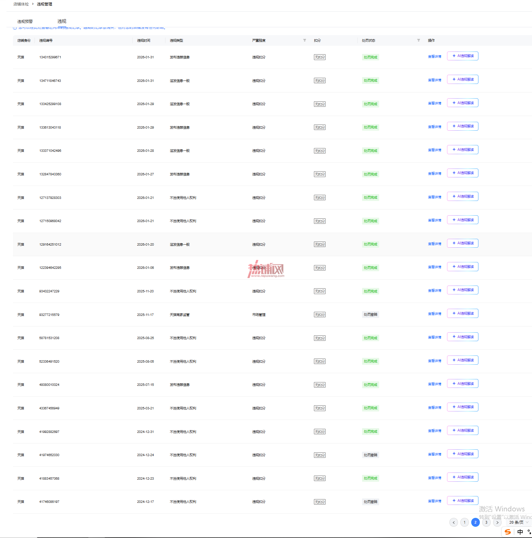Go to the previous page arrow
The width and height of the screenshot is (532, 538).
pyautogui.click(x=454, y=522)
